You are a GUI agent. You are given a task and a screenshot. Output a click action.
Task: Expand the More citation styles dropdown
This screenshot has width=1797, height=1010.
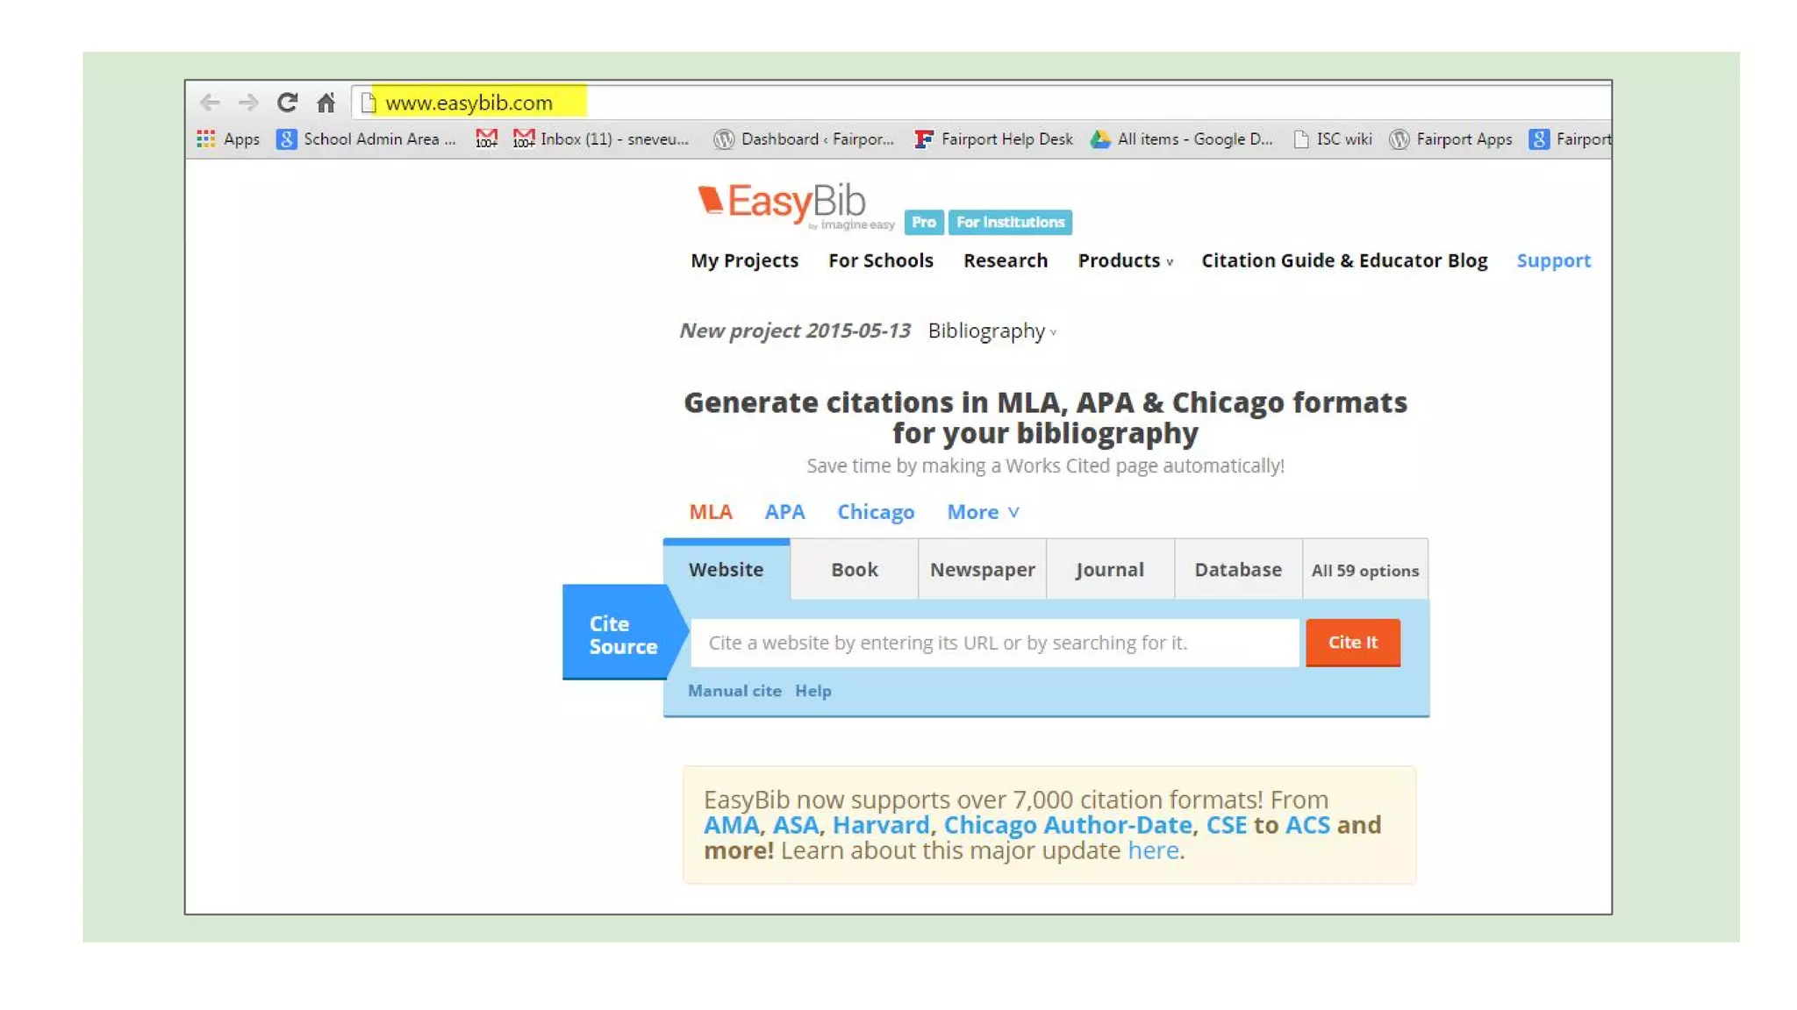click(982, 512)
